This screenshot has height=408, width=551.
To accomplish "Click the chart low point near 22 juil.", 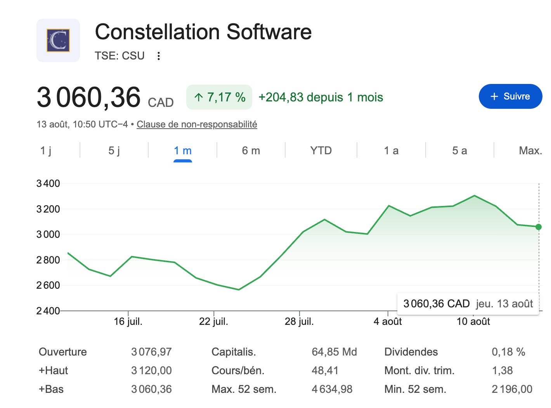I will (239, 289).
